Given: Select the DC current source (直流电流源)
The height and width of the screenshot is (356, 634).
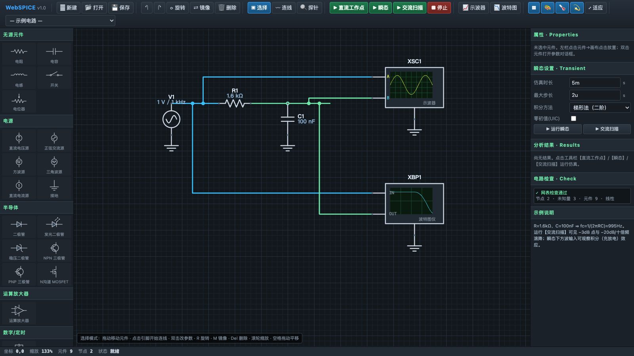Looking at the screenshot, I should coord(19,188).
